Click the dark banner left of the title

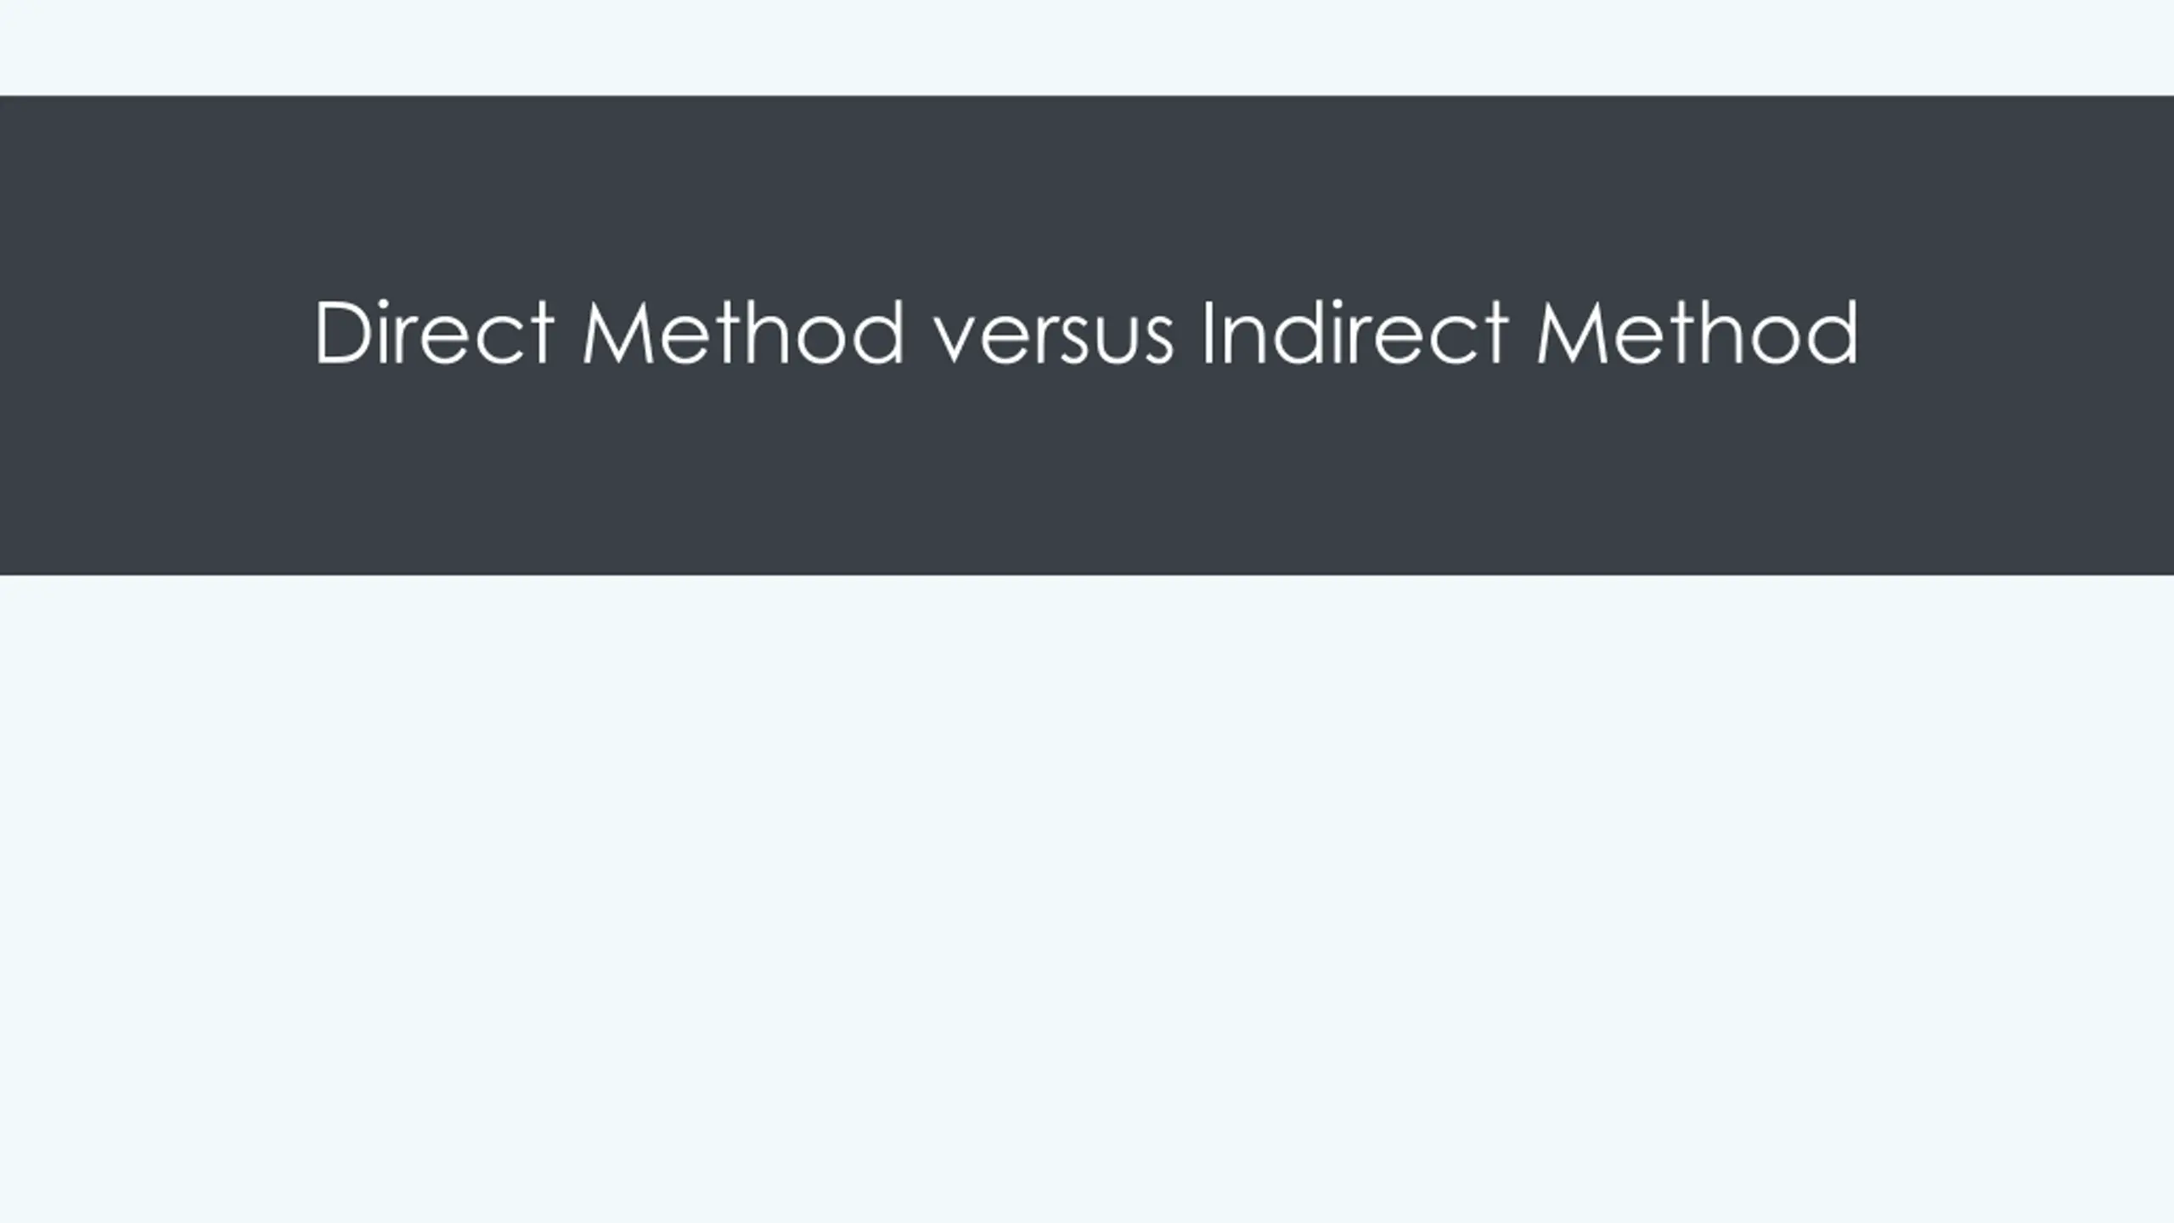(x=153, y=333)
